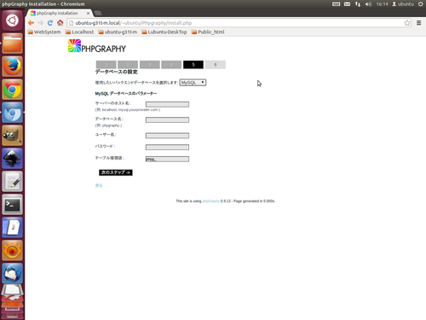
Task: Go back in browser history
Action: (x=31, y=23)
